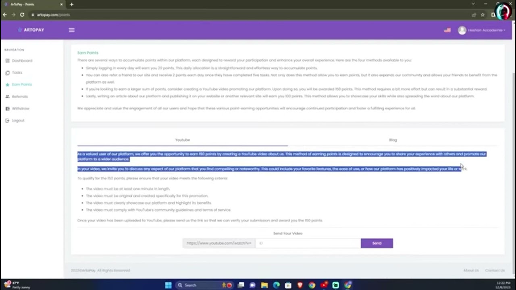516x290 pixels.
Task: Open the About Us footer link
Action: pyautogui.click(x=471, y=271)
